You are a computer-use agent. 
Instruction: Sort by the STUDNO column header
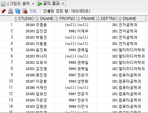coord(24,19)
